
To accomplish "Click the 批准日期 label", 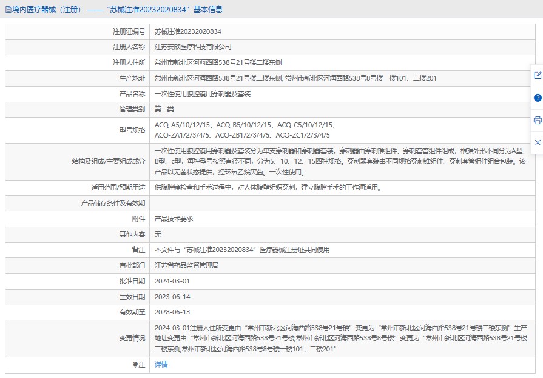I will pyautogui.click(x=132, y=281).
